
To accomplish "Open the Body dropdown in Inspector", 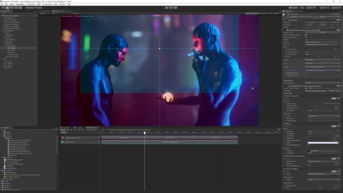I will [322, 60].
